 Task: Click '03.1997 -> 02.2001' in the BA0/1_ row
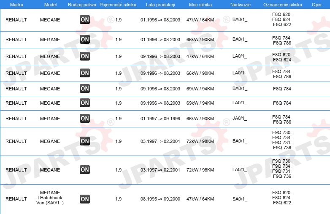pos(160,141)
